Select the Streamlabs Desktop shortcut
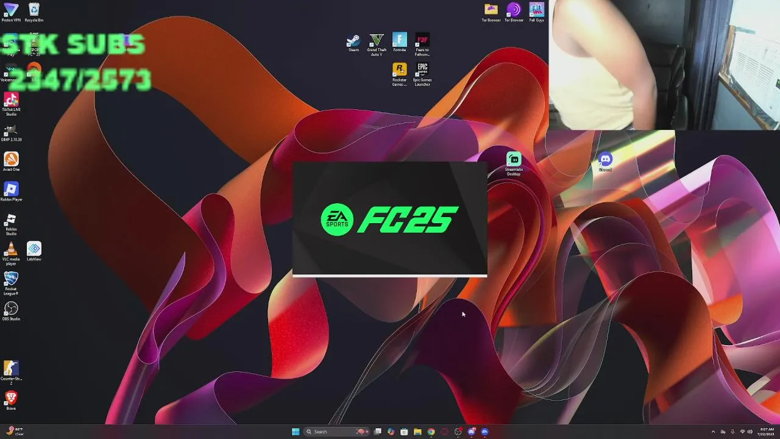This screenshot has height=439, width=780. (x=514, y=164)
